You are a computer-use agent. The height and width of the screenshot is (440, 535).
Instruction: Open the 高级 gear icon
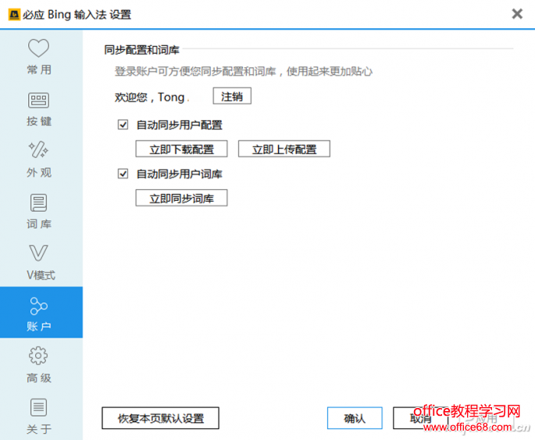[38, 356]
